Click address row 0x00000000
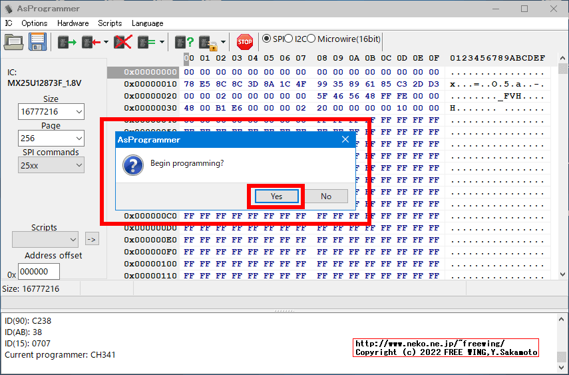Viewport: 569px width, 375px height. pyautogui.click(x=150, y=72)
